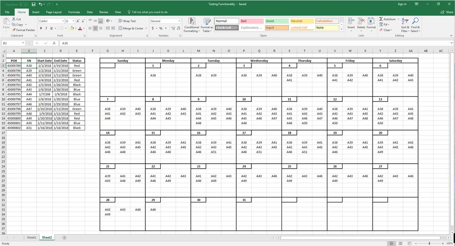Open Format as Table gallery
Screen dimensions: 455x246
(x=207, y=25)
